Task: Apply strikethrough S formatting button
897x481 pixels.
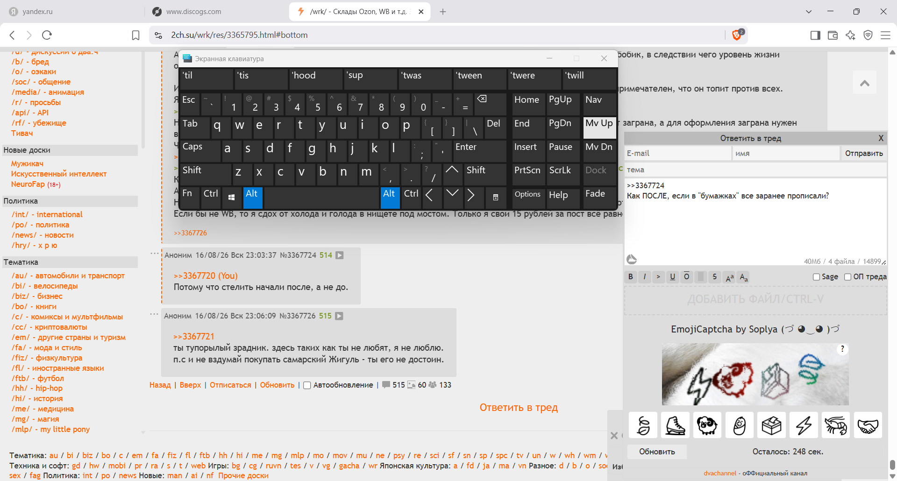Action: (x=714, y=276)
